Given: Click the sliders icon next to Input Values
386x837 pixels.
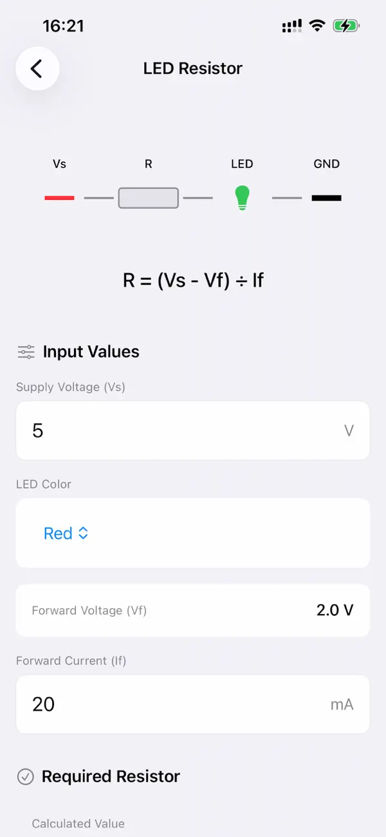Looking at the screenshot, I should 25,351.
